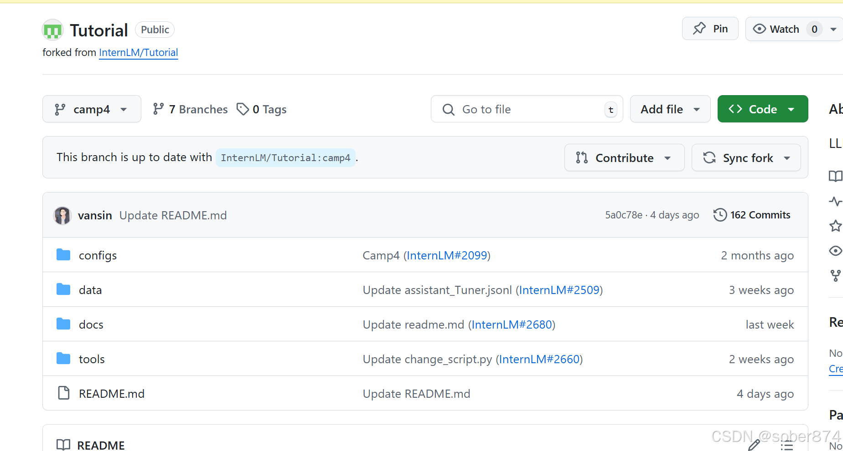
Task: Open the green Code dropdown button
Action: (x=763, y=109)
